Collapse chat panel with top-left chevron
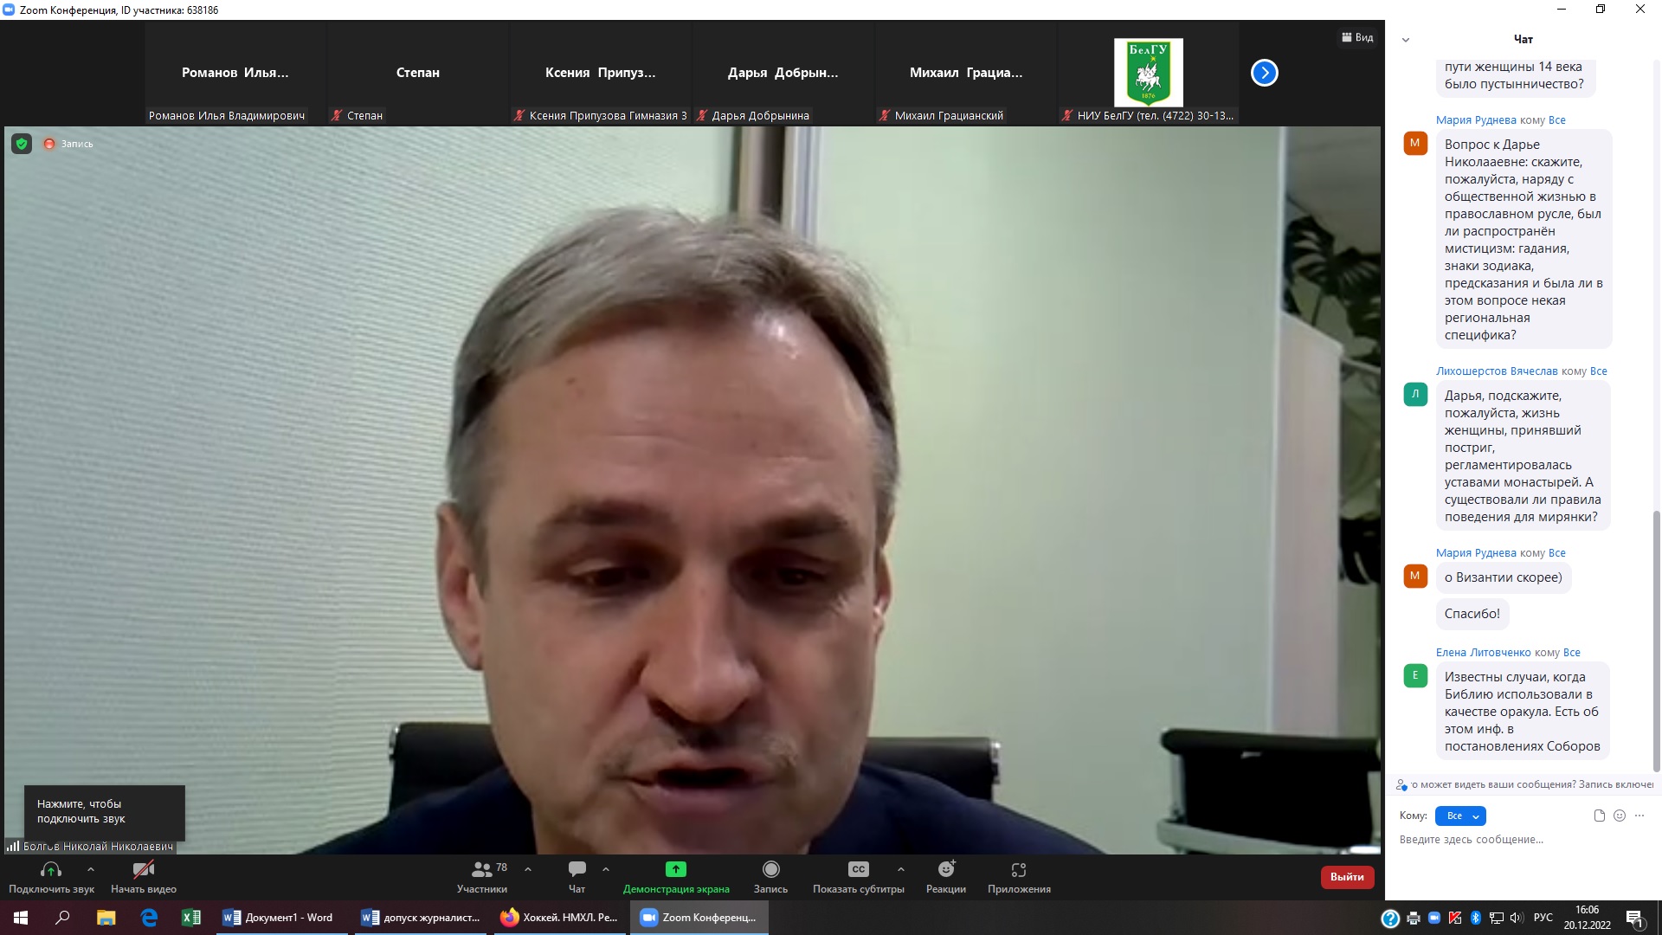The image size is (1662, 935). (1406, 40)
